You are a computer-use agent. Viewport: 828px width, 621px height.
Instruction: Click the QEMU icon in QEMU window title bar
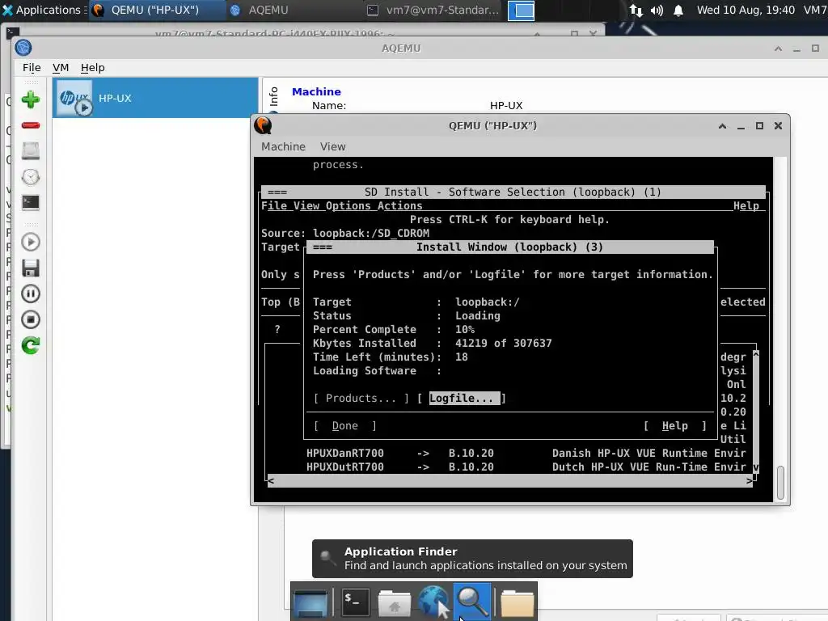pos(263,125)
